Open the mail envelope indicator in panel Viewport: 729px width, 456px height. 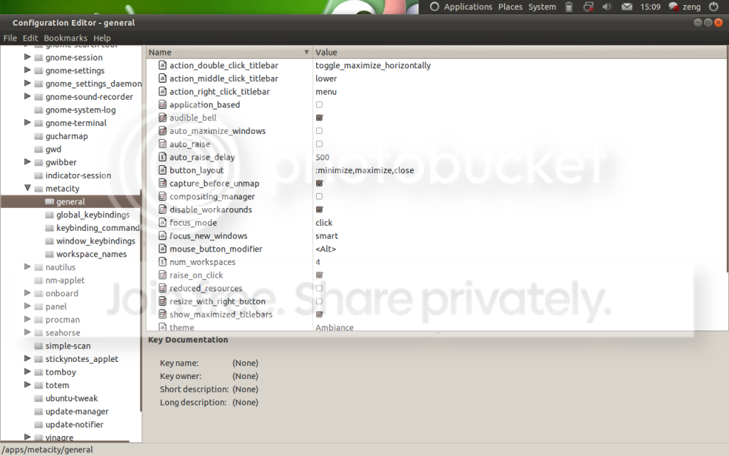(627, 7)
